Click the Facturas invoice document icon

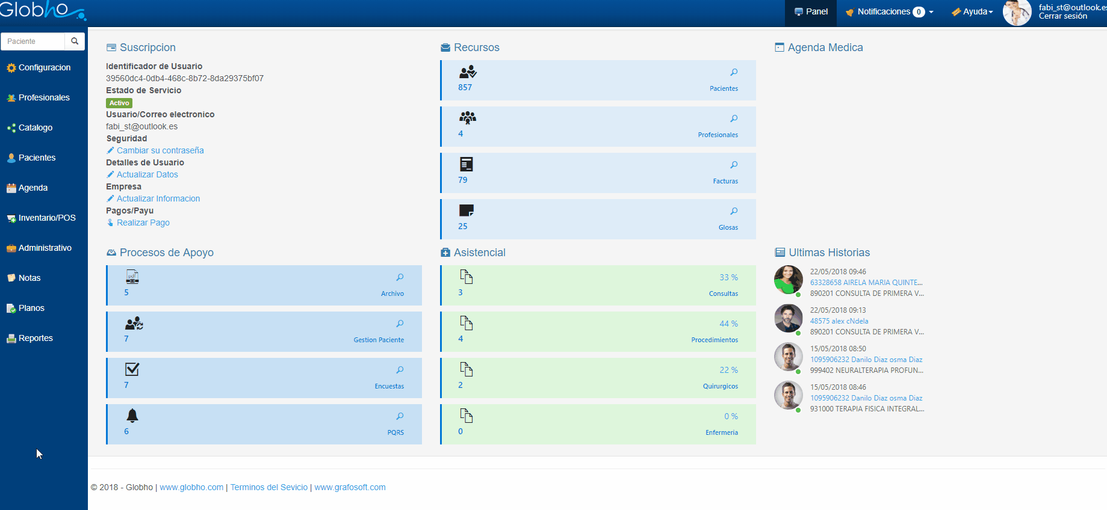pos(466,164)
